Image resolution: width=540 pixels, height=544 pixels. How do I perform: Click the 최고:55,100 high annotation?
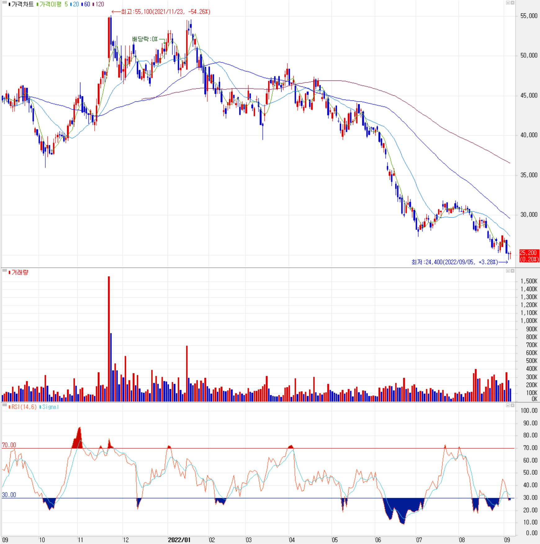pos(161,12)
